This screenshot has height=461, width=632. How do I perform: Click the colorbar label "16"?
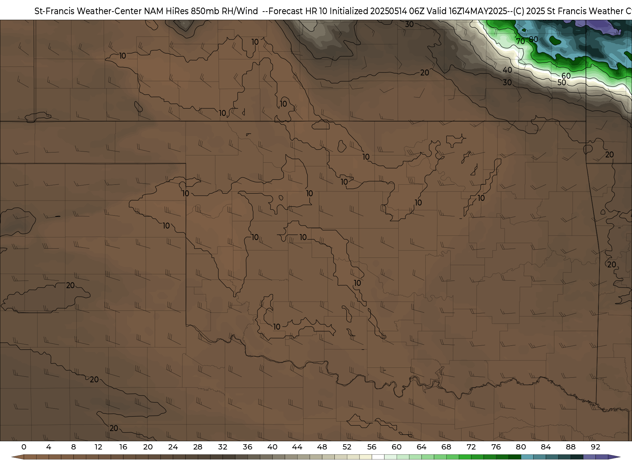(123, 447)
